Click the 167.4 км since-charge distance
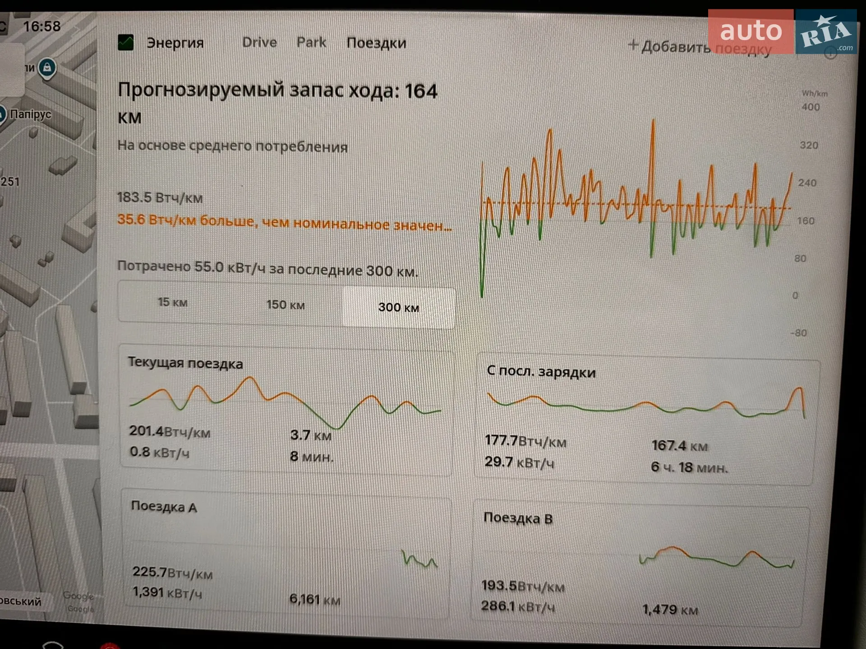Viewport: 866px width, 649px height. coord(680,446)
